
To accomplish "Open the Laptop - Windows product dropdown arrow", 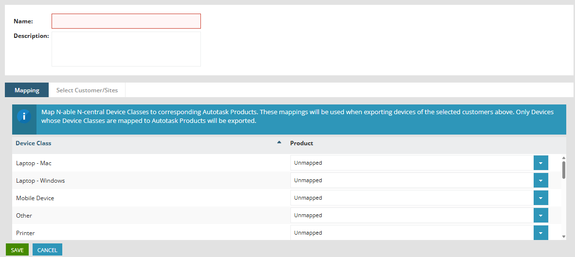I will click(540, 181).
